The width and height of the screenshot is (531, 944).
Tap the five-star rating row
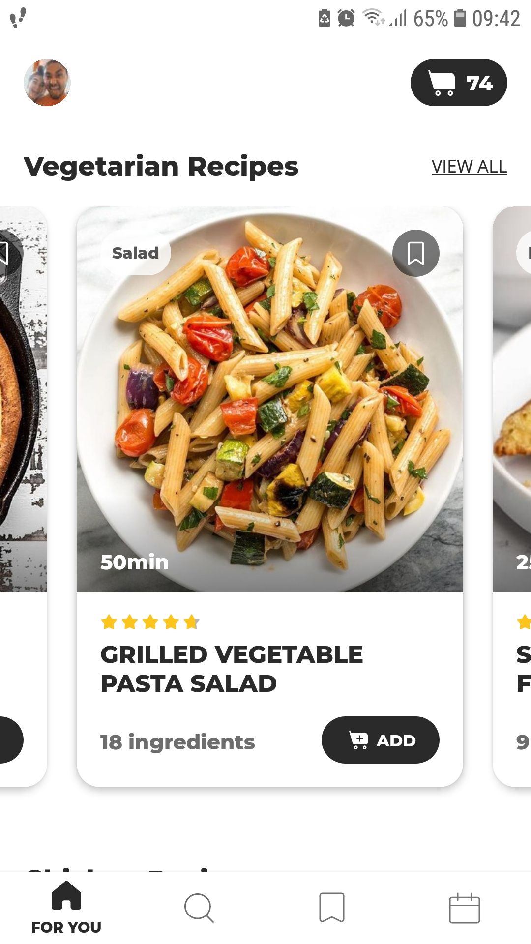coord(149,622)
